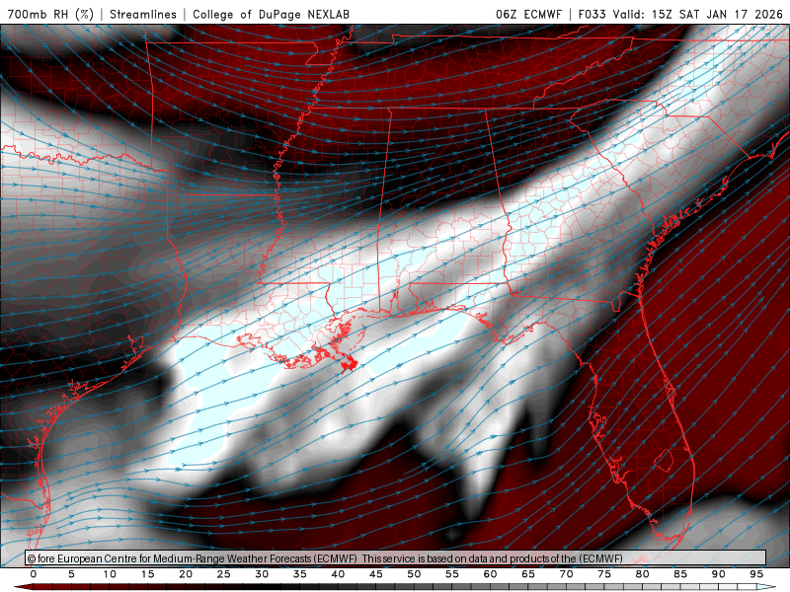This screenshot has height=592, width=790.
Task: Click 'Valid: 15Z SAT JAN 17 2026' text
Action: coord(698,14)
